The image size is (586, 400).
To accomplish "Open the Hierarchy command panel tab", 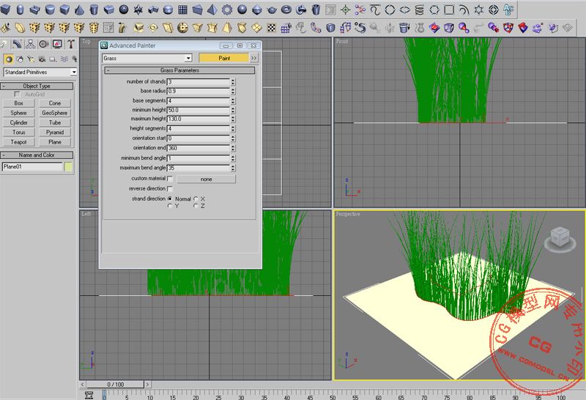I will point(30,45).
